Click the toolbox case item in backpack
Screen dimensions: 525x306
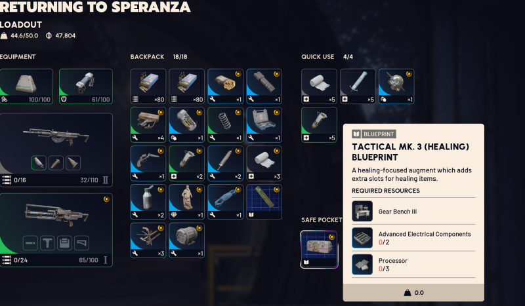(264, 124)
